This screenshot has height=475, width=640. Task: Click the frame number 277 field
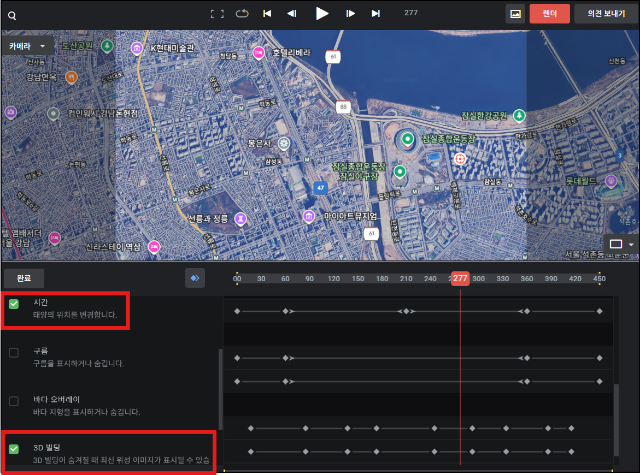click(411, 13)
